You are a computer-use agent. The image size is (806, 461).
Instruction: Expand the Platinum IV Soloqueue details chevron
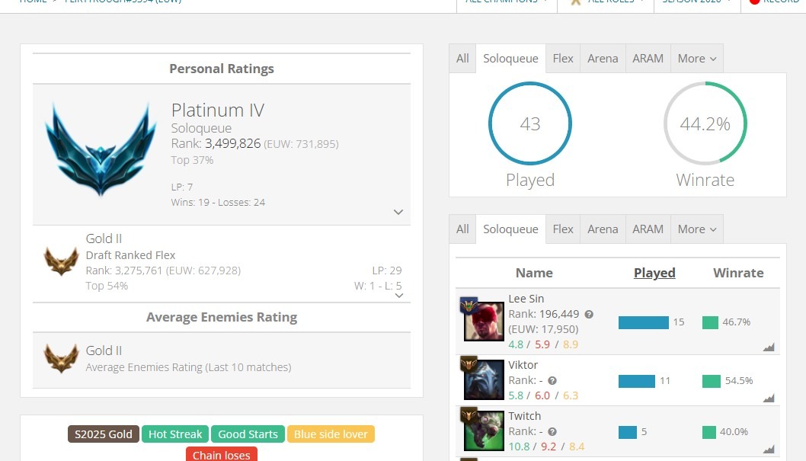[x=398, y=212]
